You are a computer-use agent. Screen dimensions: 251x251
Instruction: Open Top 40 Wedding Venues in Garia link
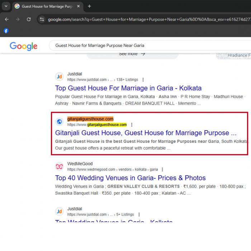click(130, 178)
